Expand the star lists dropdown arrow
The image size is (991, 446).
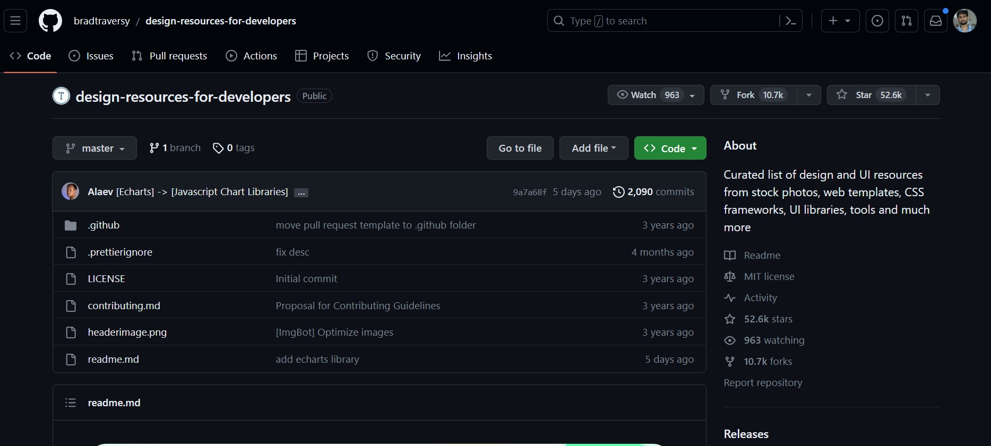point(928,95)
